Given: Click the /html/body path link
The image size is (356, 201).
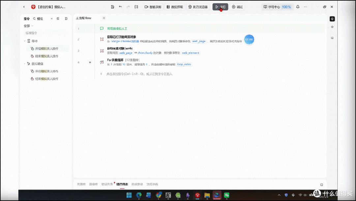Looking at the screenshot, I should tap(145, 53).
